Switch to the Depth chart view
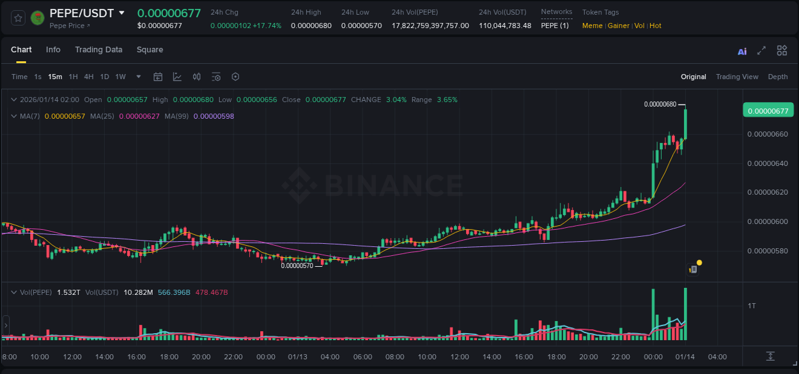 [x=778, y=77]
